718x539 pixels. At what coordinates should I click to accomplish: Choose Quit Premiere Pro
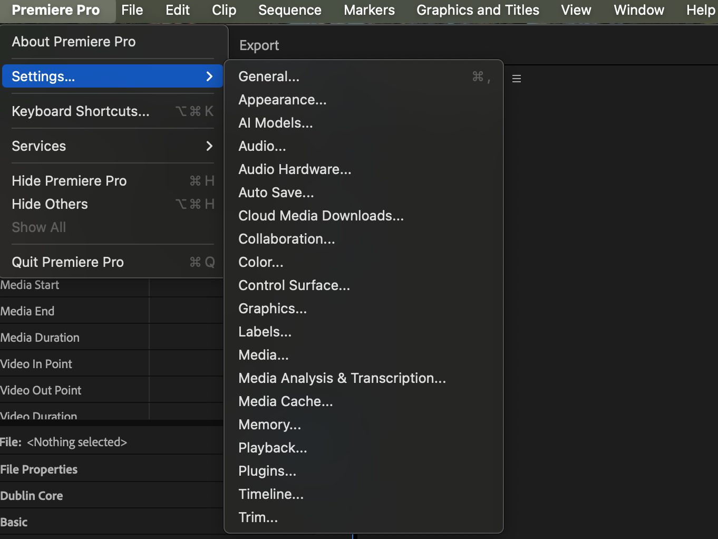pos(68,262)
